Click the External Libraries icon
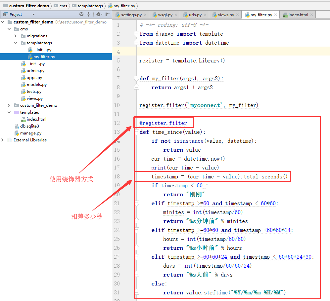Screen dimensions: 330x301 (10, 140)
